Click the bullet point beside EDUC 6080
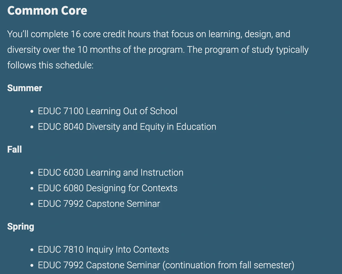342x274 pixels. (32, 188)
